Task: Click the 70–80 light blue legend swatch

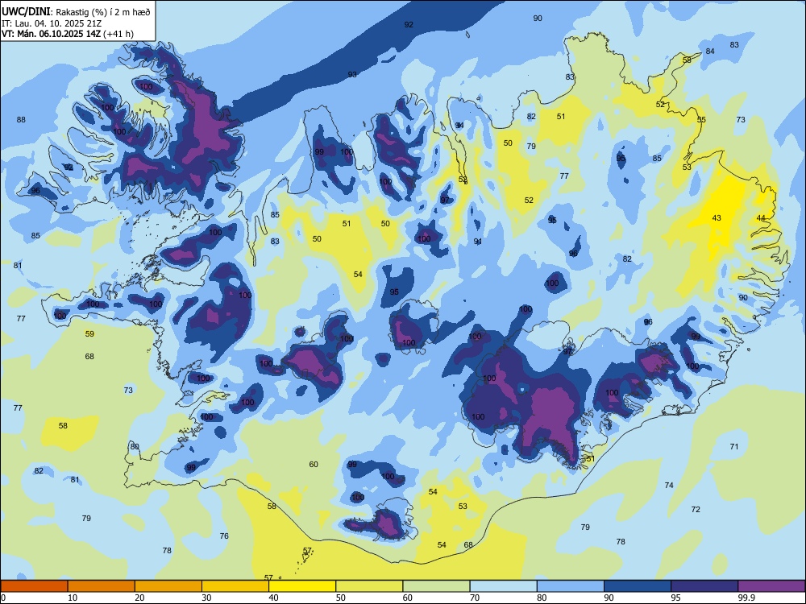Action: click(x=503, y=586)
